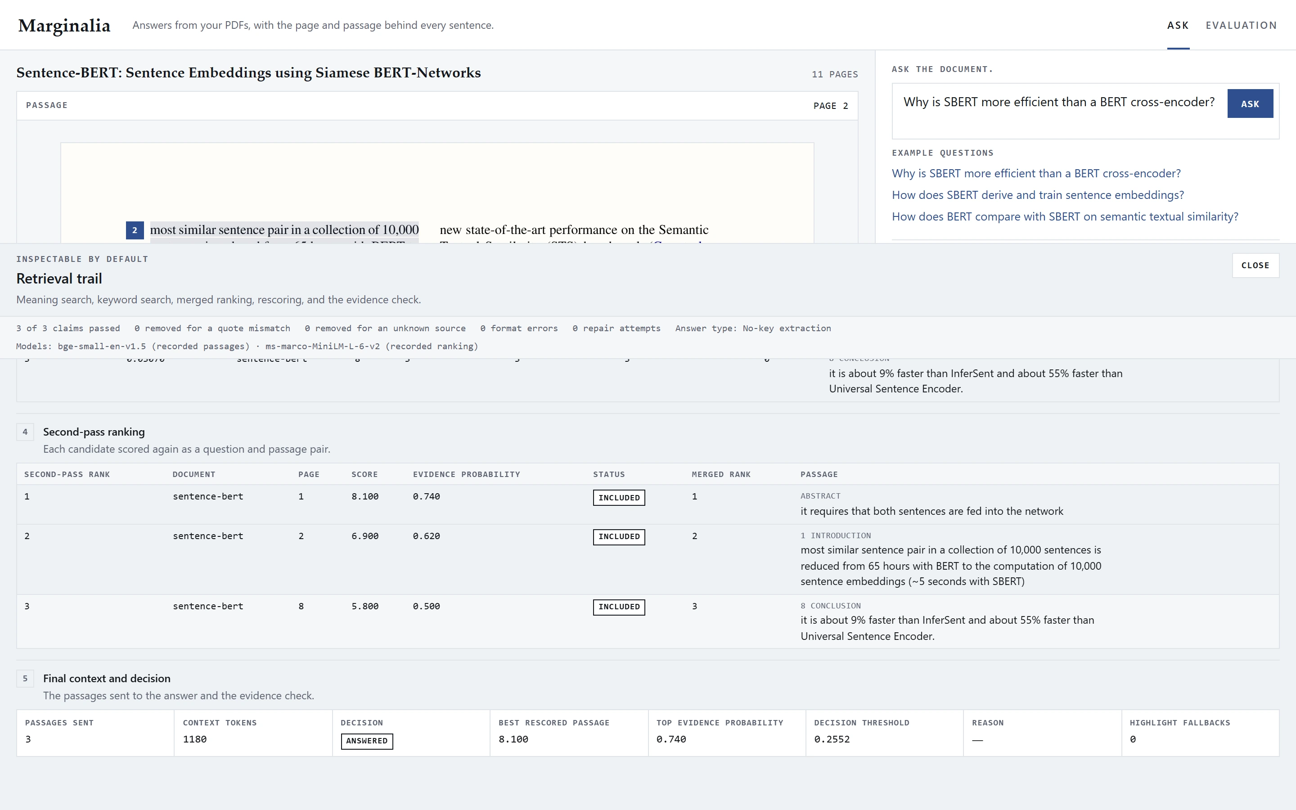Click STATUS column header

click(609, 475)
